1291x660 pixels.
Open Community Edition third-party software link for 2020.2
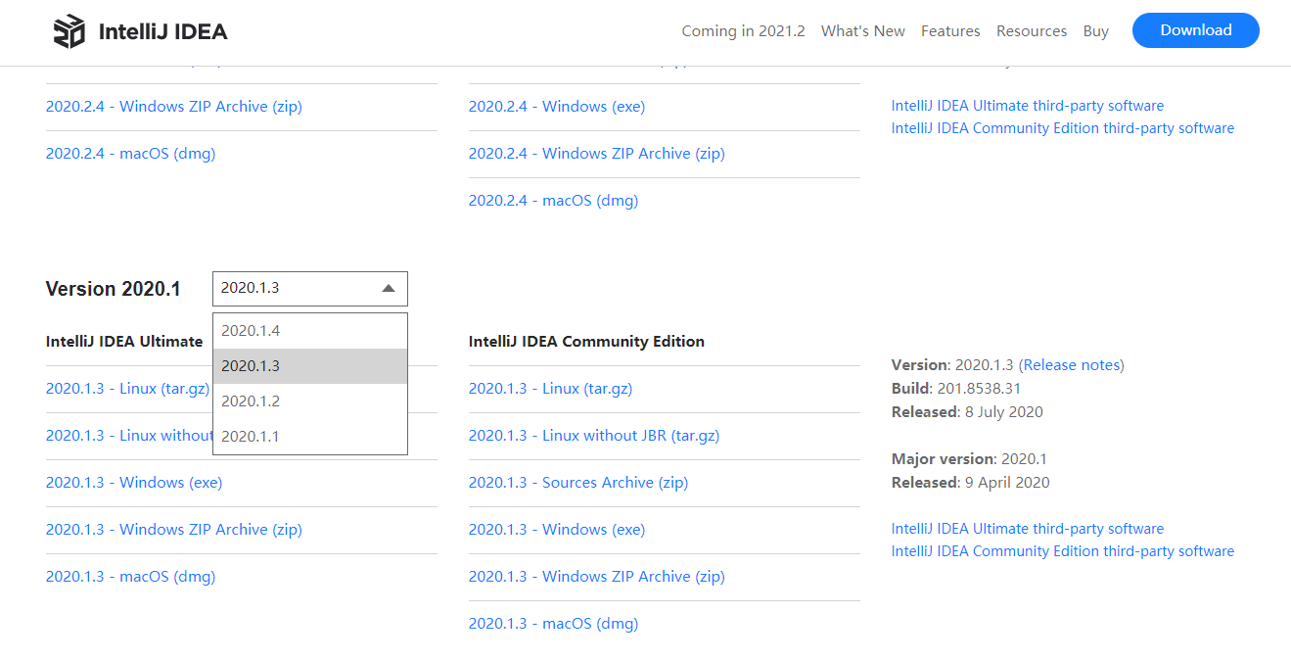click(x=1063, y=128)
